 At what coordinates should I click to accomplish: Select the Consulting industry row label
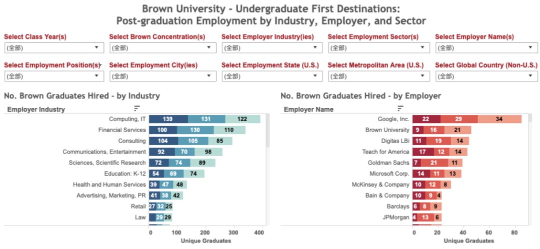click(132, 141)
